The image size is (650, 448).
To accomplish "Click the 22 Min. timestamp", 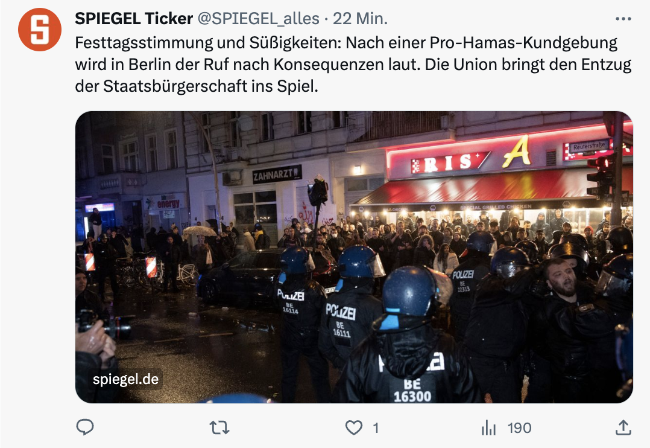I will click(x=360, y=19).
